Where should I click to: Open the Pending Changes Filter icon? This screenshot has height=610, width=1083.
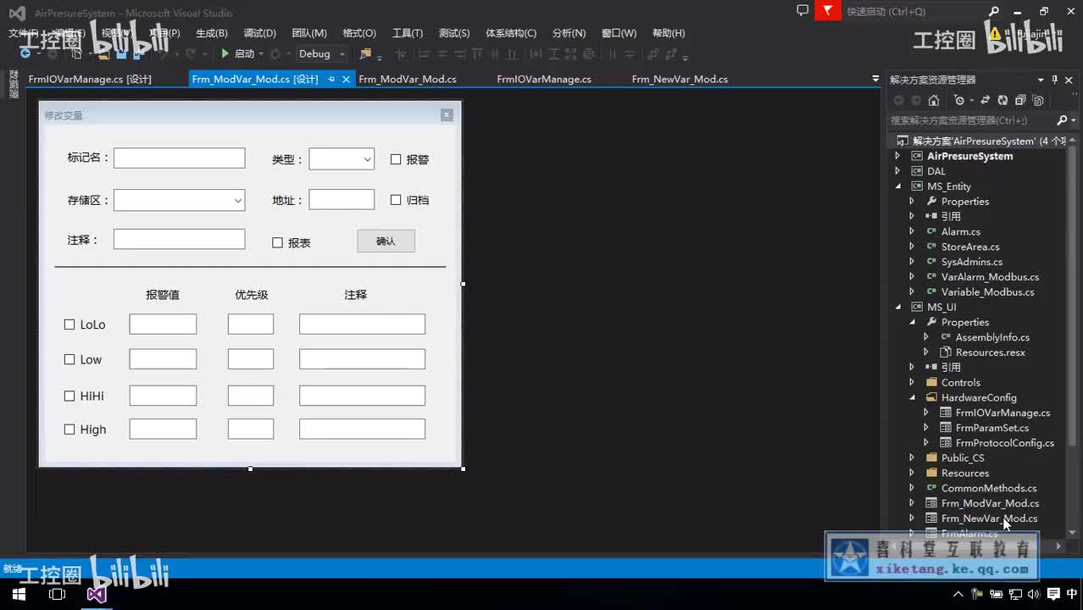(x=959, y=101)
